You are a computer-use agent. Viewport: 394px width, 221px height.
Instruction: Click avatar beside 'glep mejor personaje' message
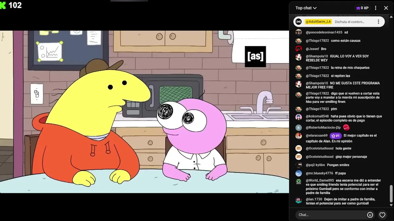299,157
